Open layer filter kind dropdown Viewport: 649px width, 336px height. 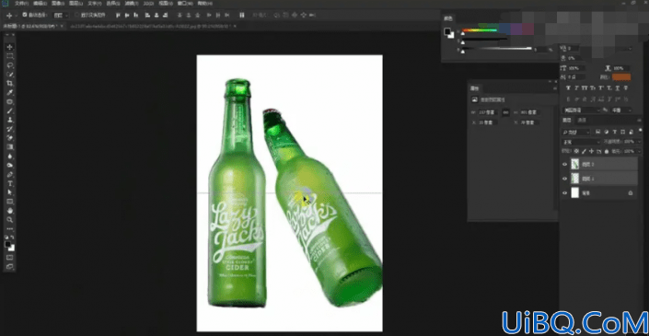pyautogui.click(x=575, y=133)
